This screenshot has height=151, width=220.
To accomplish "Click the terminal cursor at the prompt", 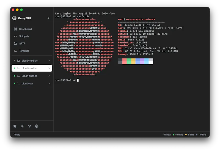I will tap(78, 80).
